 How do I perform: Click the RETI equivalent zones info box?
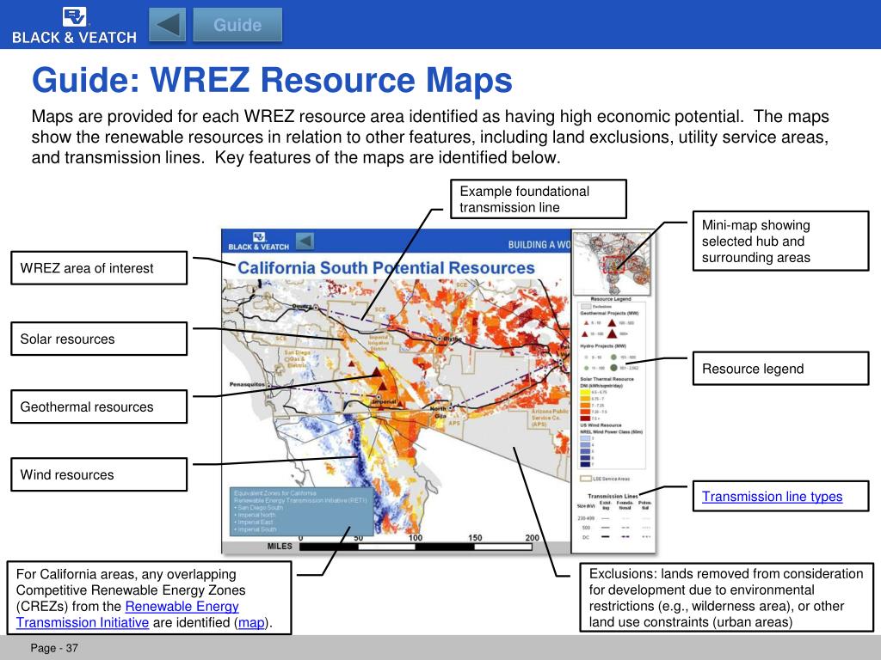[302, 511]
